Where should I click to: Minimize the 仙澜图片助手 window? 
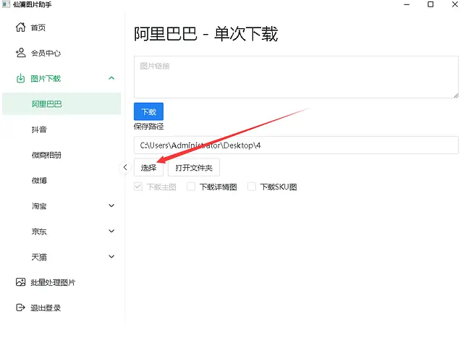pyautogui.click(x=407, y=4)
